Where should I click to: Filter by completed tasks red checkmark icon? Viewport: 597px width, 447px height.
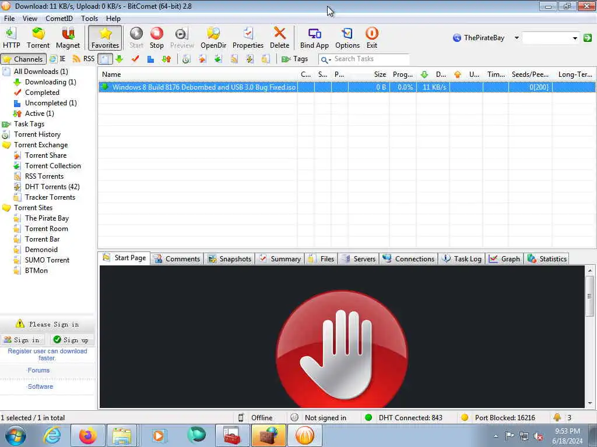(x=135, y=59)
